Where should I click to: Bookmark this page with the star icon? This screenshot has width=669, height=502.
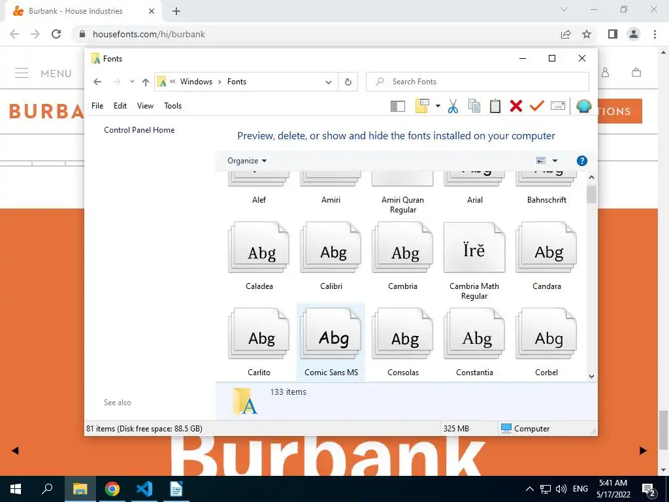(x=587, y=34)
